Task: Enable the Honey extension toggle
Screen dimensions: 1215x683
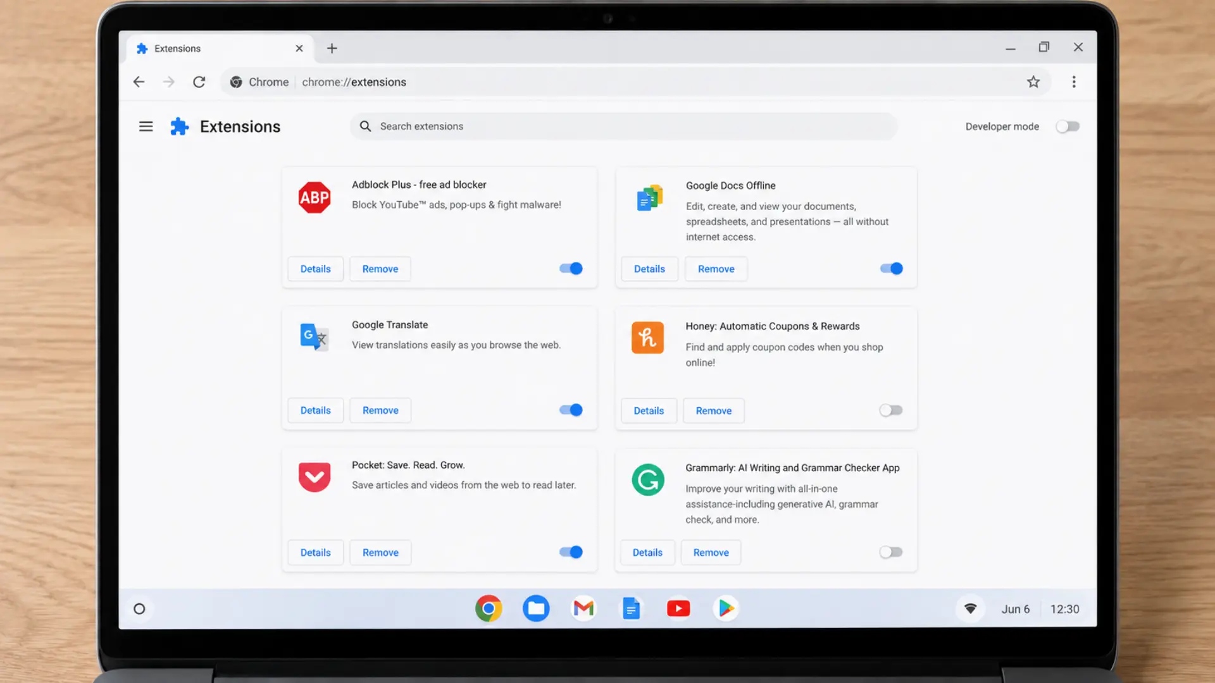Action: [890, 410]
